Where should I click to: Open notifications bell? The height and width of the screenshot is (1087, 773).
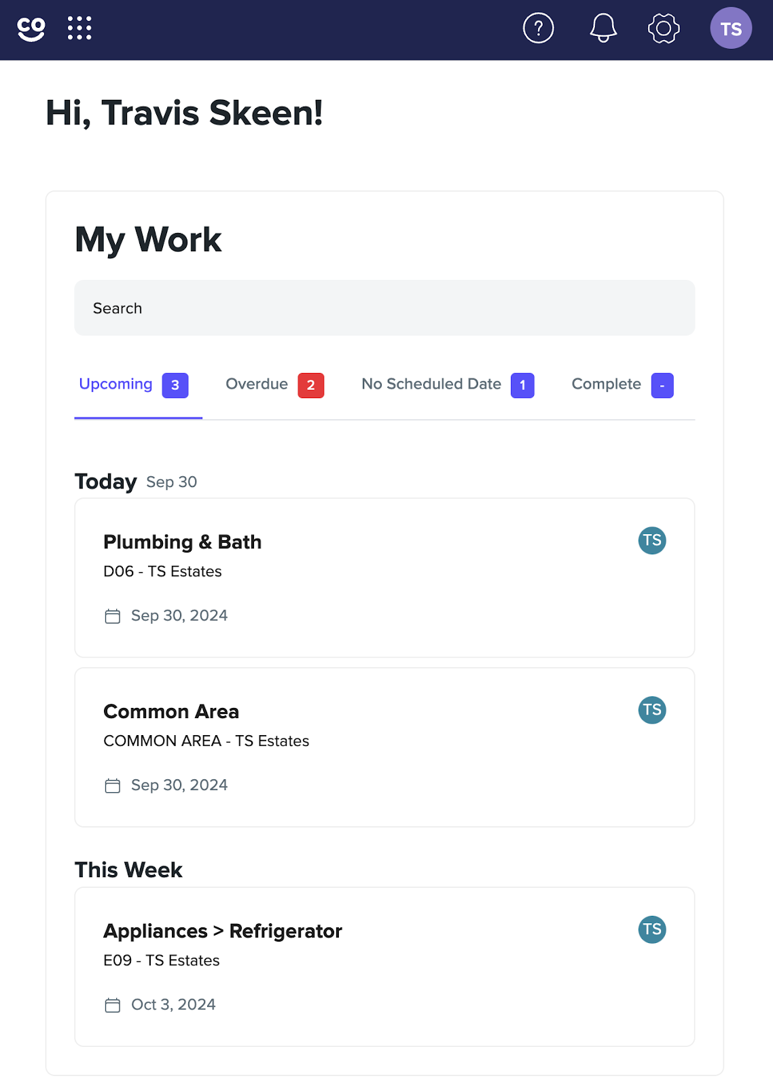(x=603, y=29)
